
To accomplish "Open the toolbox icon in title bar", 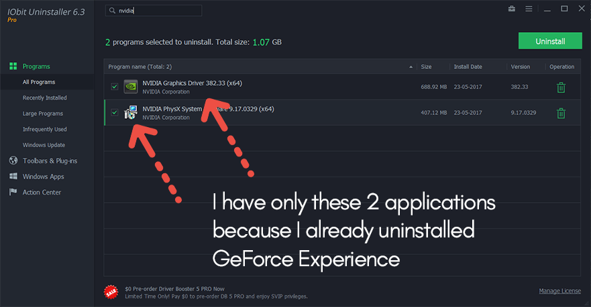I will [511, 9].
